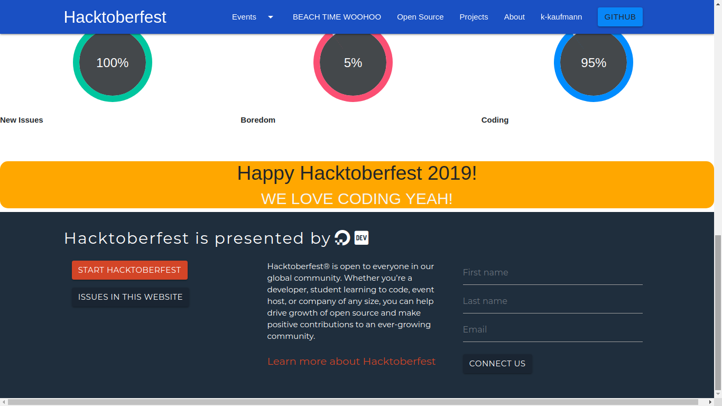
Task: Follow the Learn more about Hacktoberfest link
Action: pos(351,361)
